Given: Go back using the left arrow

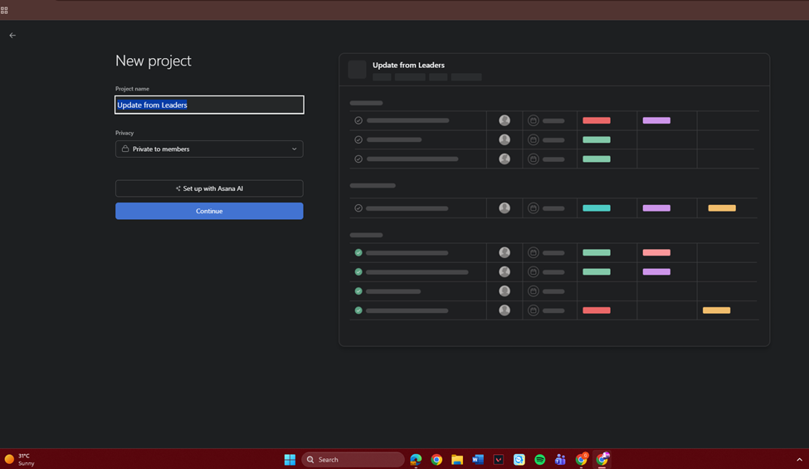Looking at the screenshot, I should (12, 35).
